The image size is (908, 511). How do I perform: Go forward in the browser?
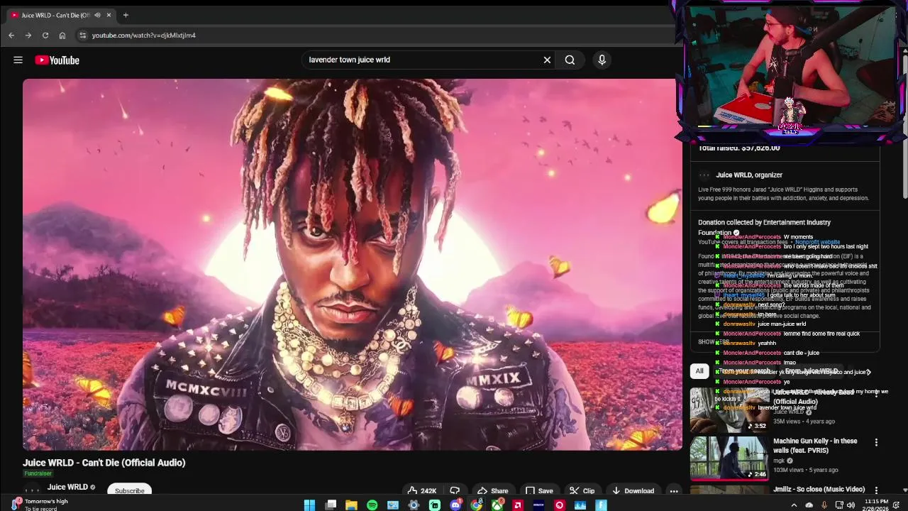(28, 35)
